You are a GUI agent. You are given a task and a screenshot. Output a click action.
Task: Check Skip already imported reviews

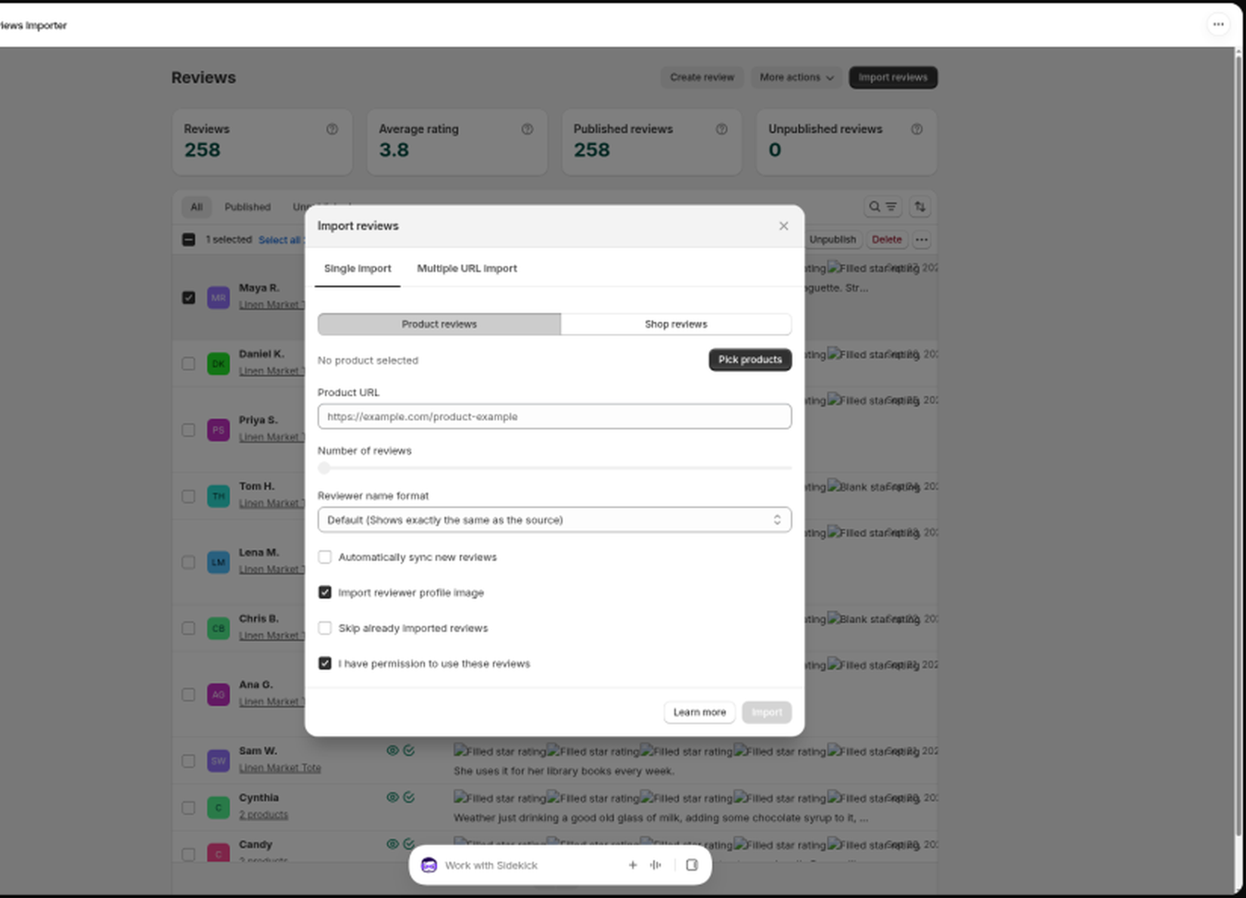(325, 628)
